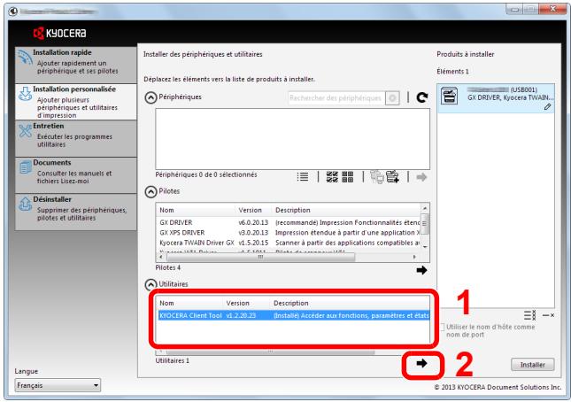The image size is (571, 402).
Task: Click the network devices icon under the device list
Action: tap(376, 177)
